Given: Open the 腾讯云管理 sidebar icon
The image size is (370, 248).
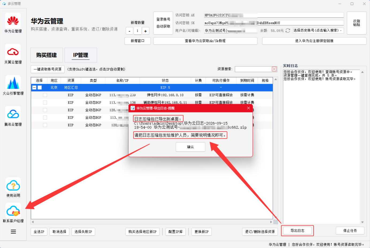Looking at the screenshot, I should [x=13, y=116].
